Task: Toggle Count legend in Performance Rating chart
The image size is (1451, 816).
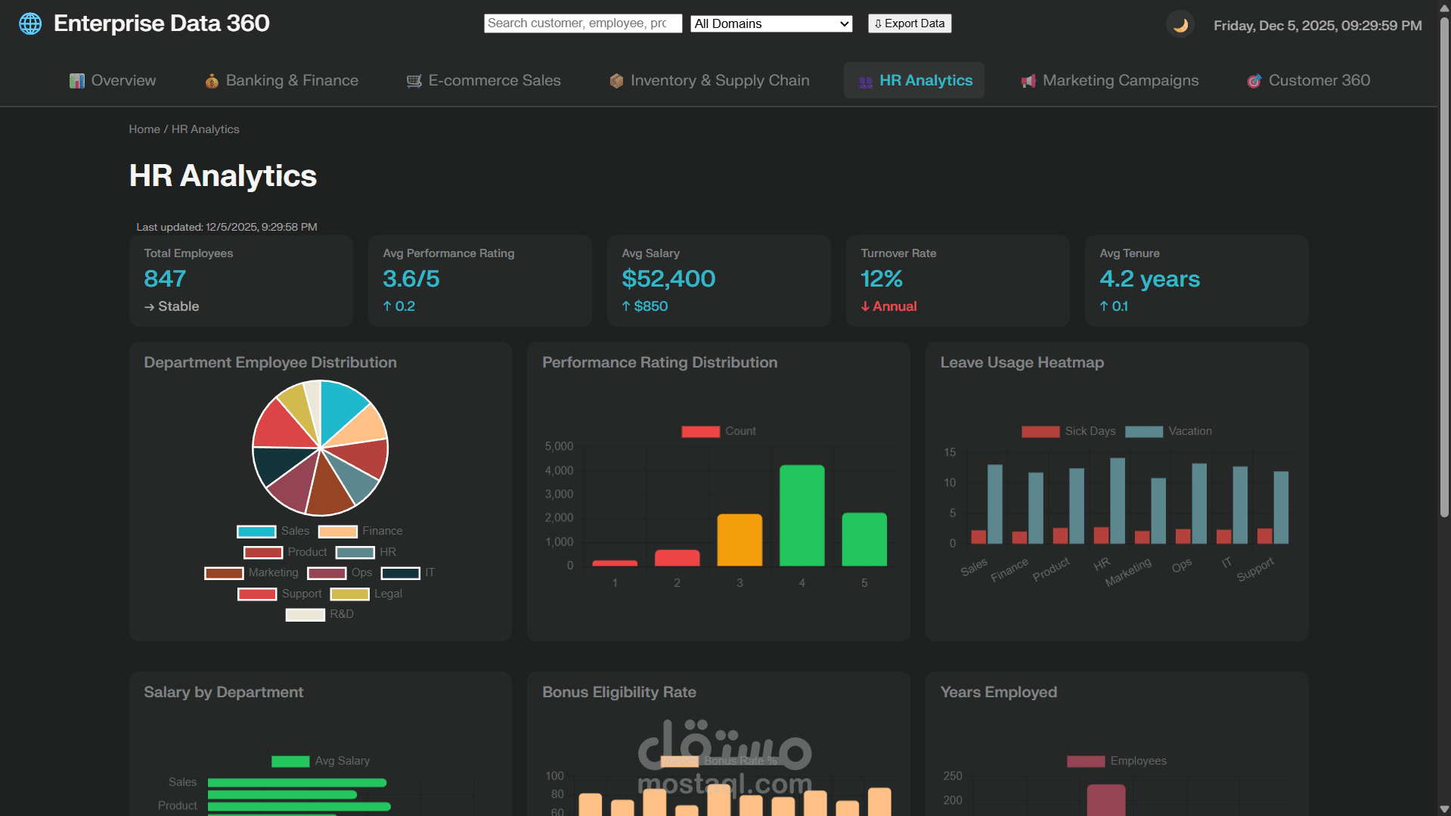Action: click(x=718, y=431)
